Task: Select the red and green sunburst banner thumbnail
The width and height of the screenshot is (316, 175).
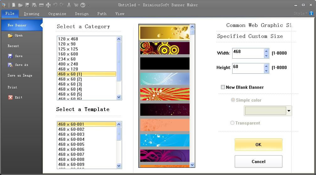Action: coord(165,94)
